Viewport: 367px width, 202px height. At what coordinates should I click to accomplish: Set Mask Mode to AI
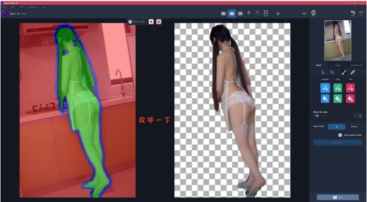click(x=336, y=127)
